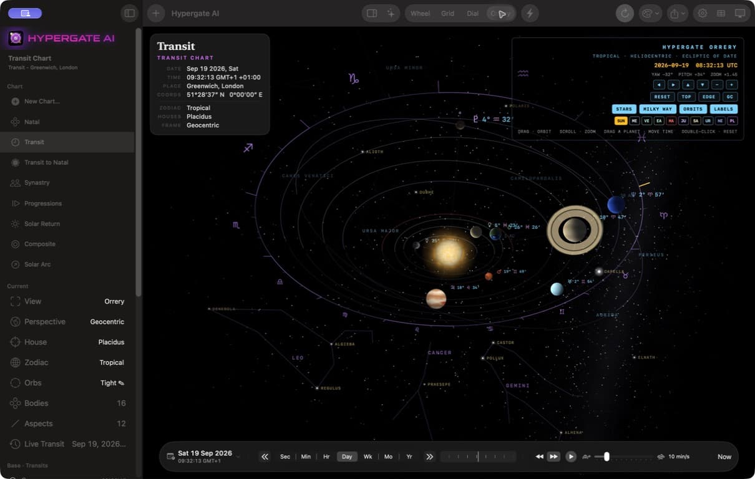Click the table list view icon
The image size is (755, 479).
721,13
